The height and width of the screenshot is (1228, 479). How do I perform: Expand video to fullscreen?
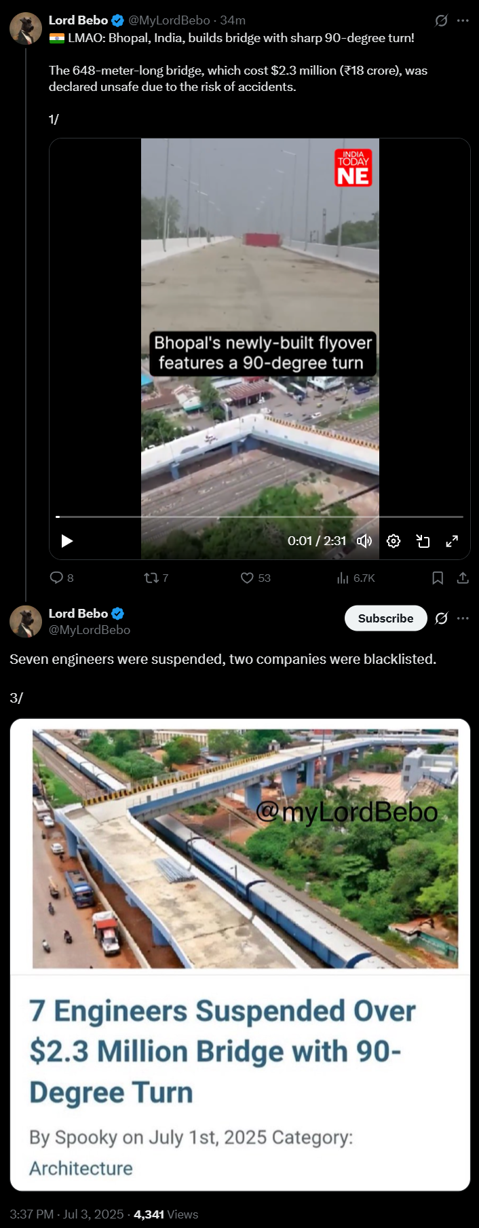pos(452,541)
